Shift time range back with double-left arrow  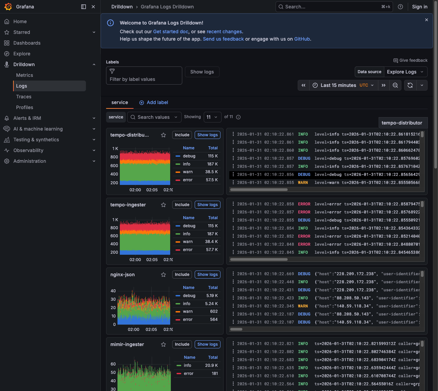pyautogui.click(x=303, y=85)
